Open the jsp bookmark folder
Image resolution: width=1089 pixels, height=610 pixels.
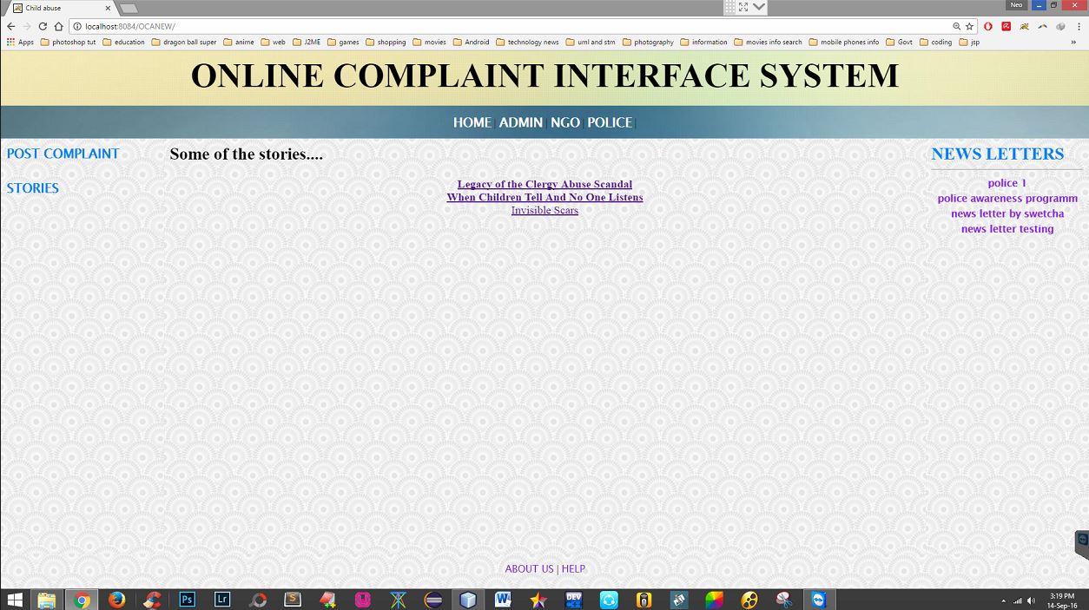click(969, 42)
